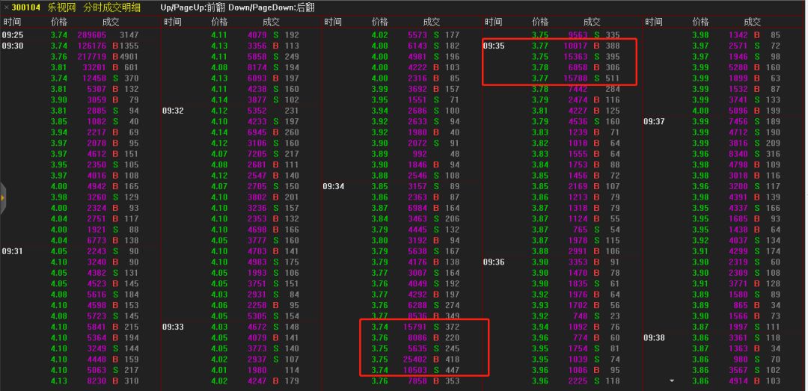Click the opening volume 289605

click(92, 35)
